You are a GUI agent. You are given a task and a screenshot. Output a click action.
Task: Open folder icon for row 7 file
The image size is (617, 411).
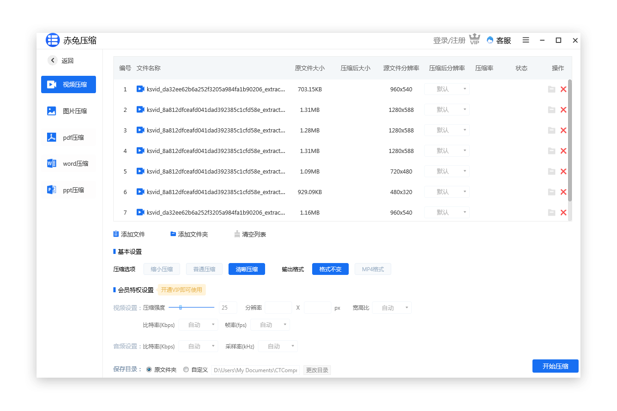point(552,213)
